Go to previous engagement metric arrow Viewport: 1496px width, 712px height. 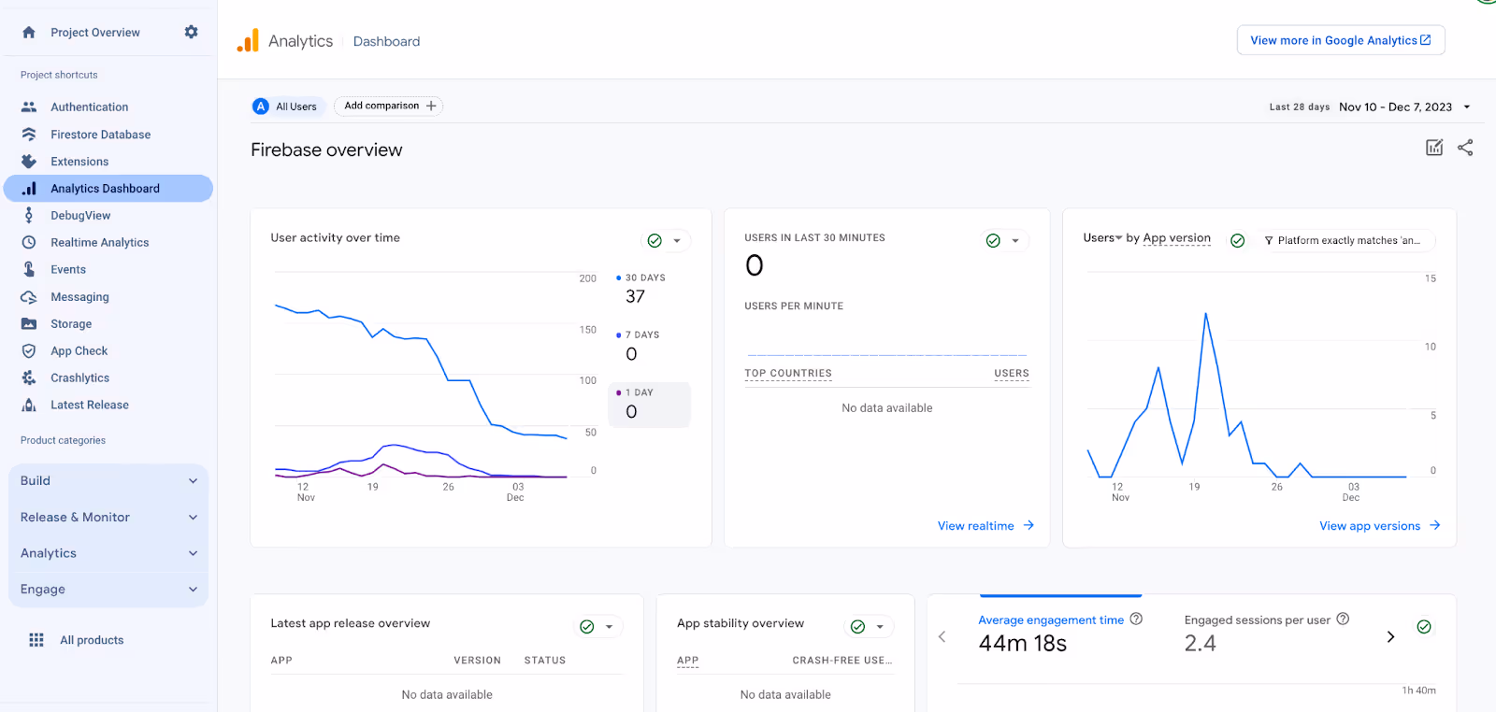pos(942,636)
